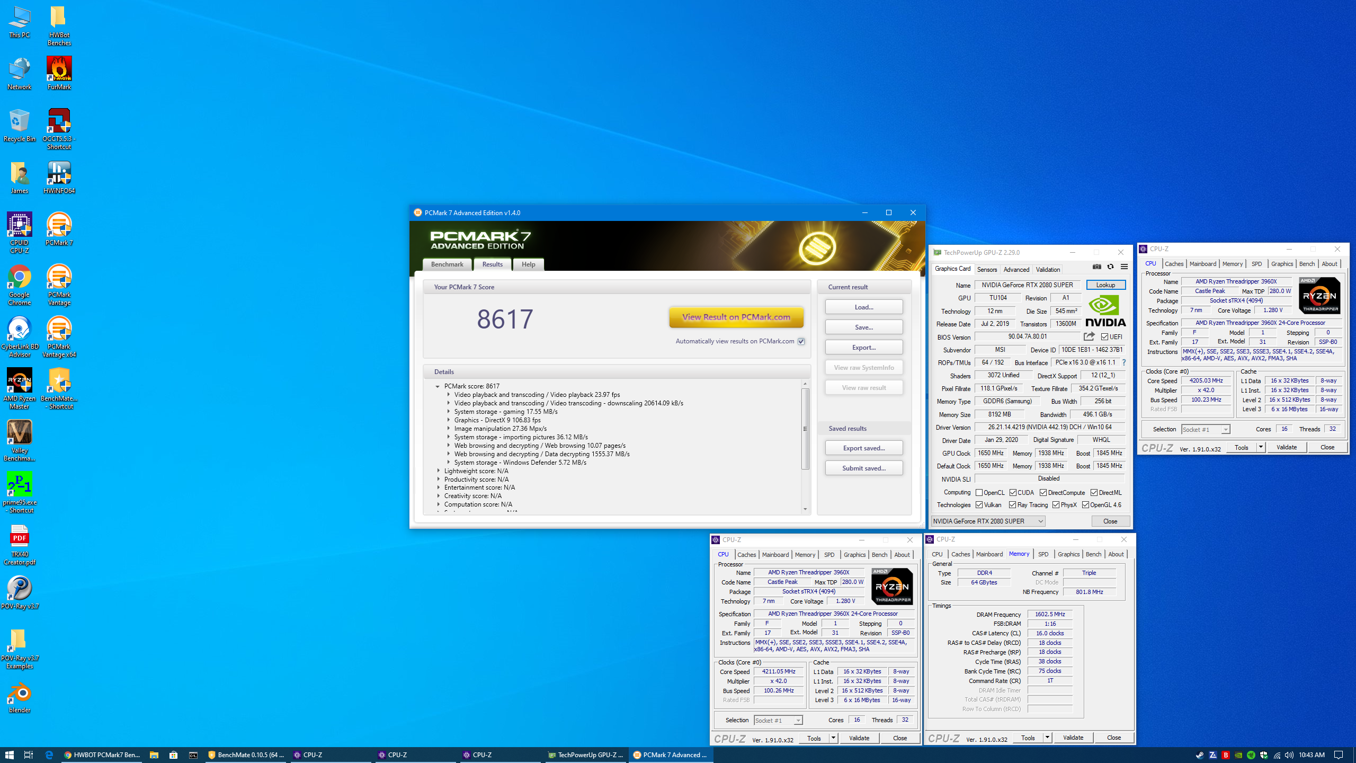1356x763 pixels.
Task: Open Tools dropdown arrow in top-right CPU-Z
Action: click(x=1261, y=447)
